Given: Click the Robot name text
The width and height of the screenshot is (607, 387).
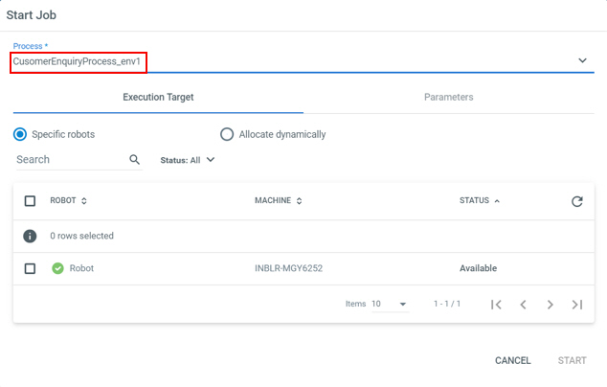Looking at the screenshot, I should pyautogui.click(x=81, y=268).
